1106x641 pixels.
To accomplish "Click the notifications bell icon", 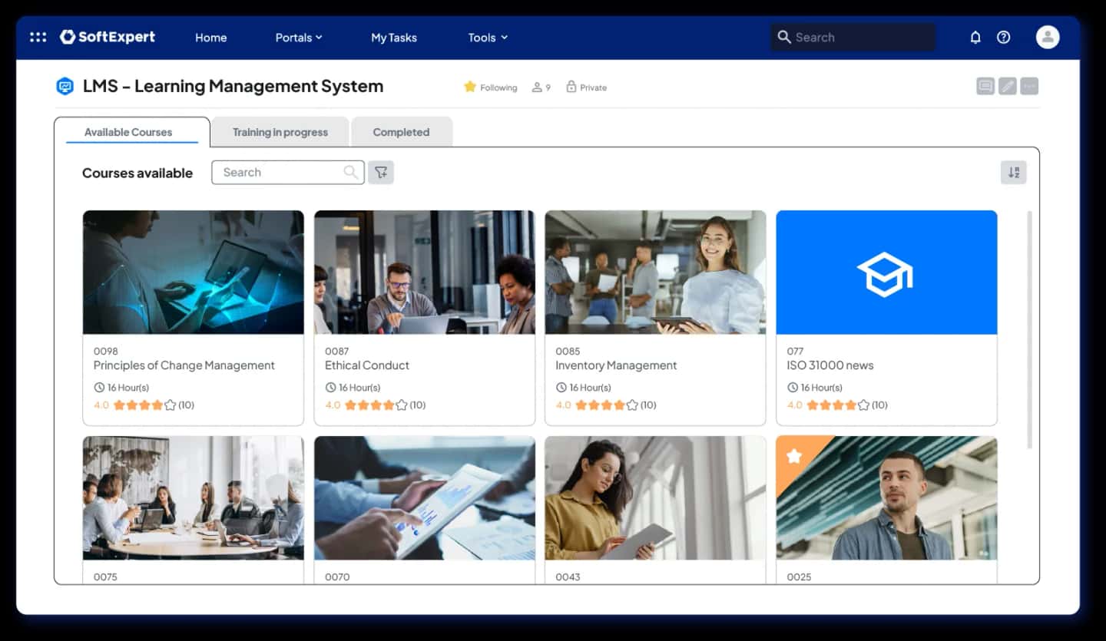I will tap(975, 37).
